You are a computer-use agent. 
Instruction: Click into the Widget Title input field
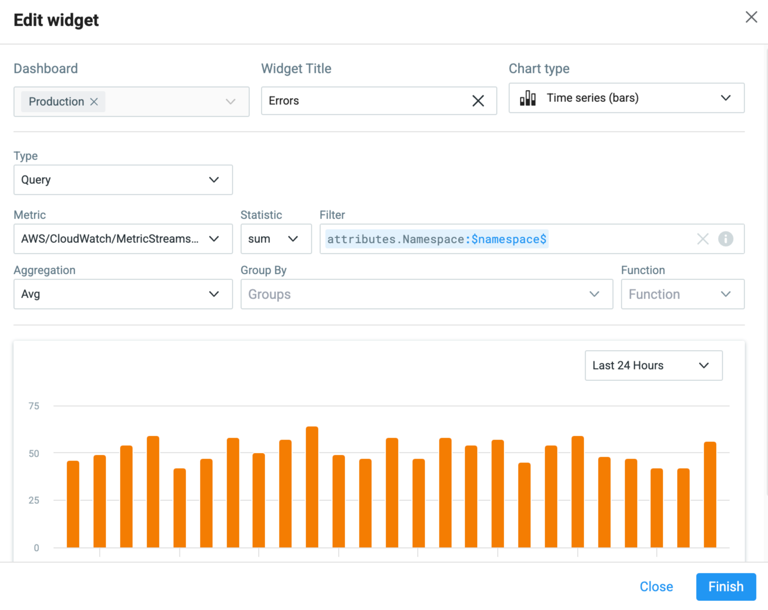click(x=367, y=100)
